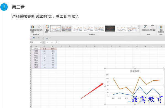Click the quantity cell with value 54
The width and height of the screenshot is (165, 108).
click(44, 60)
